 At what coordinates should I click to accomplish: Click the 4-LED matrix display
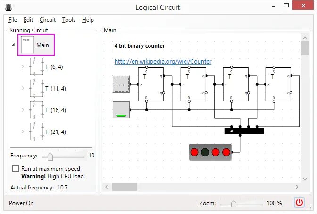210,152
